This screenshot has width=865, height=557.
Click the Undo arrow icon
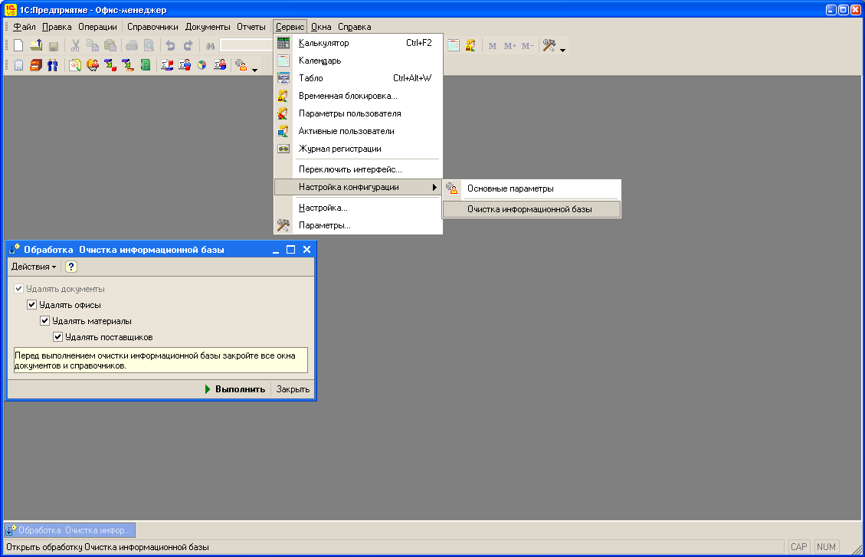click(170, 45)
